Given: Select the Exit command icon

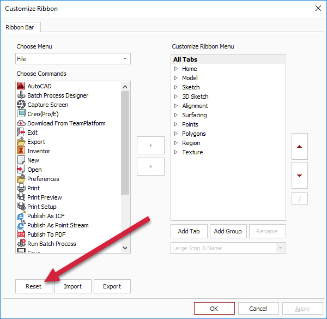Looking at the screenshot, I should point(21,133).
